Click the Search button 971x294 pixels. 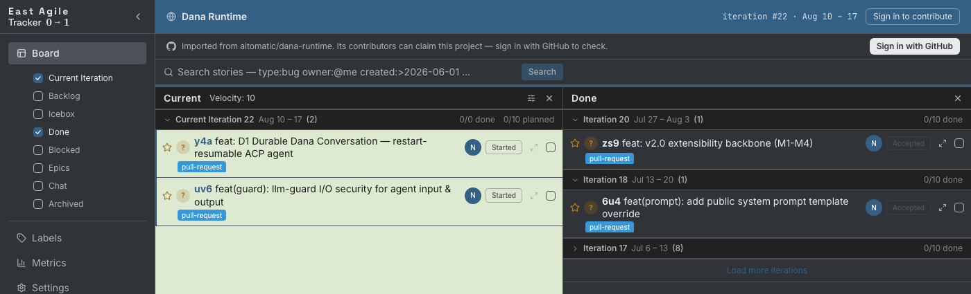click(542, 72)
